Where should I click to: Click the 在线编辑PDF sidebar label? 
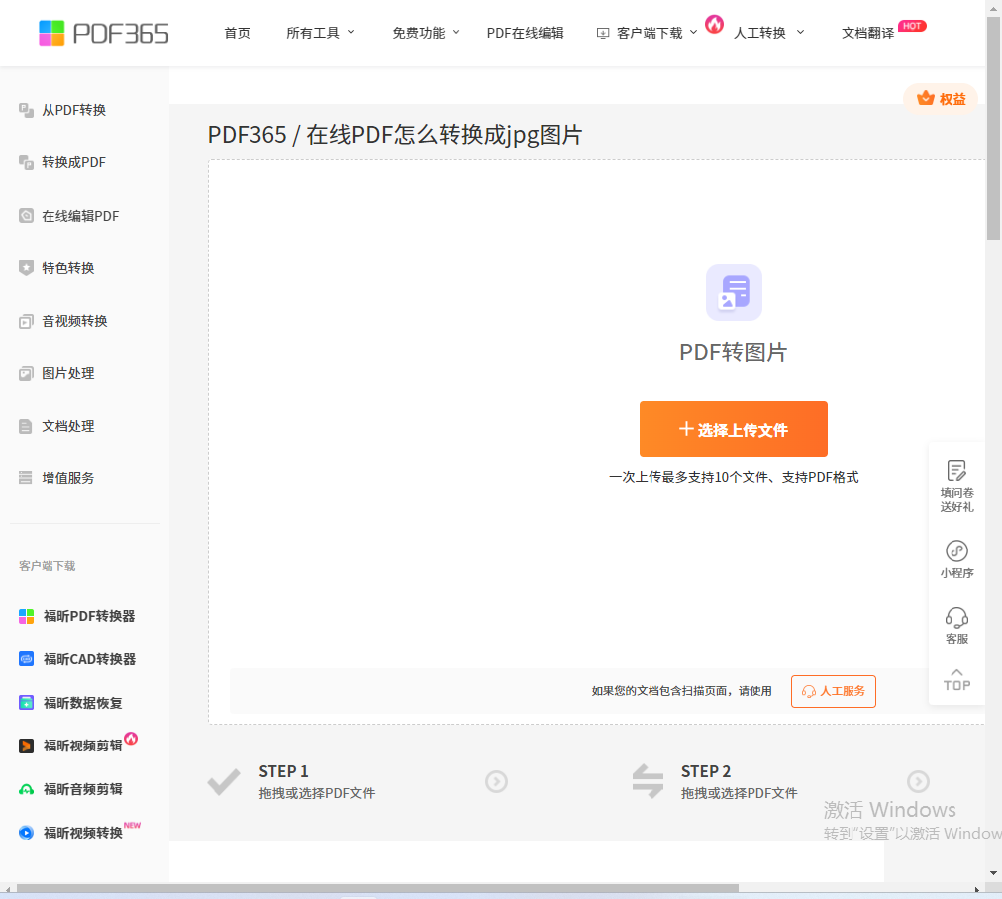80,216
